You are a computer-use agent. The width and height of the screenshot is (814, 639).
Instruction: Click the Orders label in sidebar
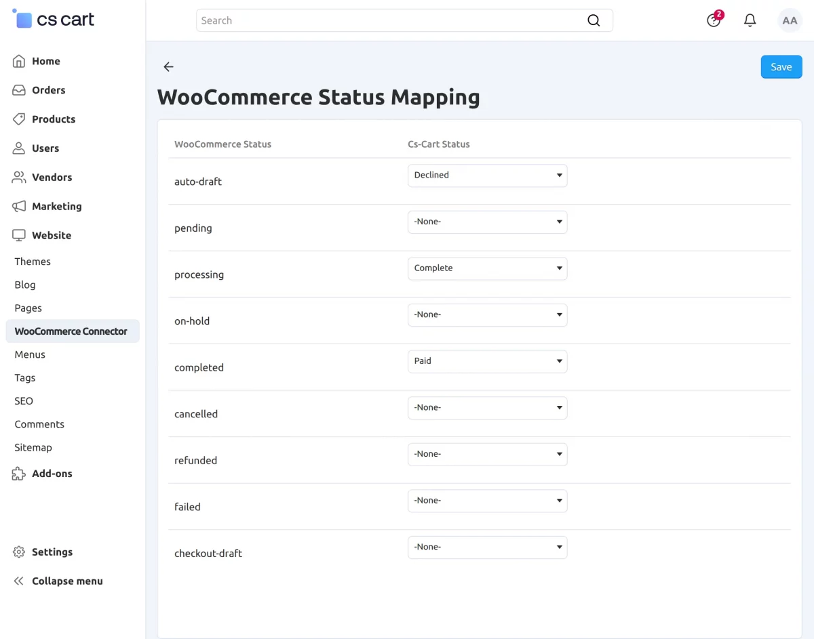[x=49, y=90]
